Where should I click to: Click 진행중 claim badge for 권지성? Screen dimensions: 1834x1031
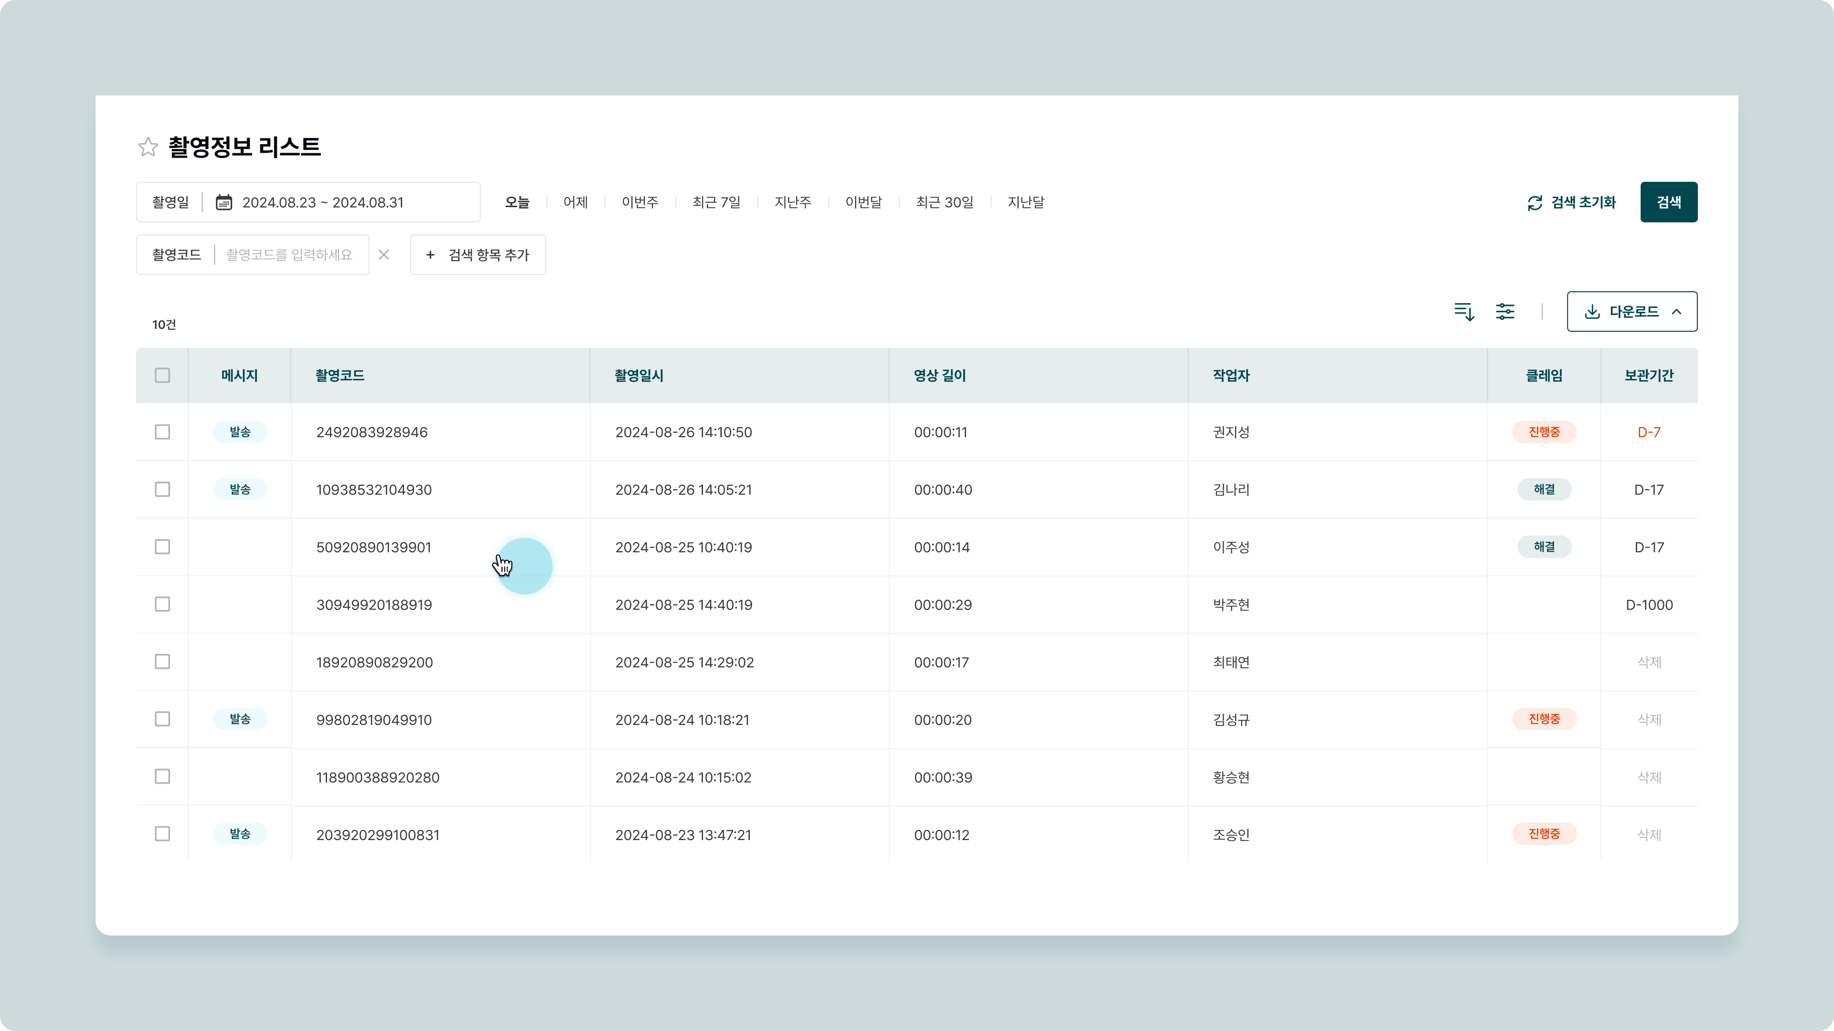click(1544, 432)
